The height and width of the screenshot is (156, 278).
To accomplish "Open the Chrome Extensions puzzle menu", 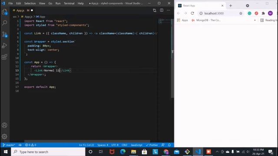I will point(263,13).
